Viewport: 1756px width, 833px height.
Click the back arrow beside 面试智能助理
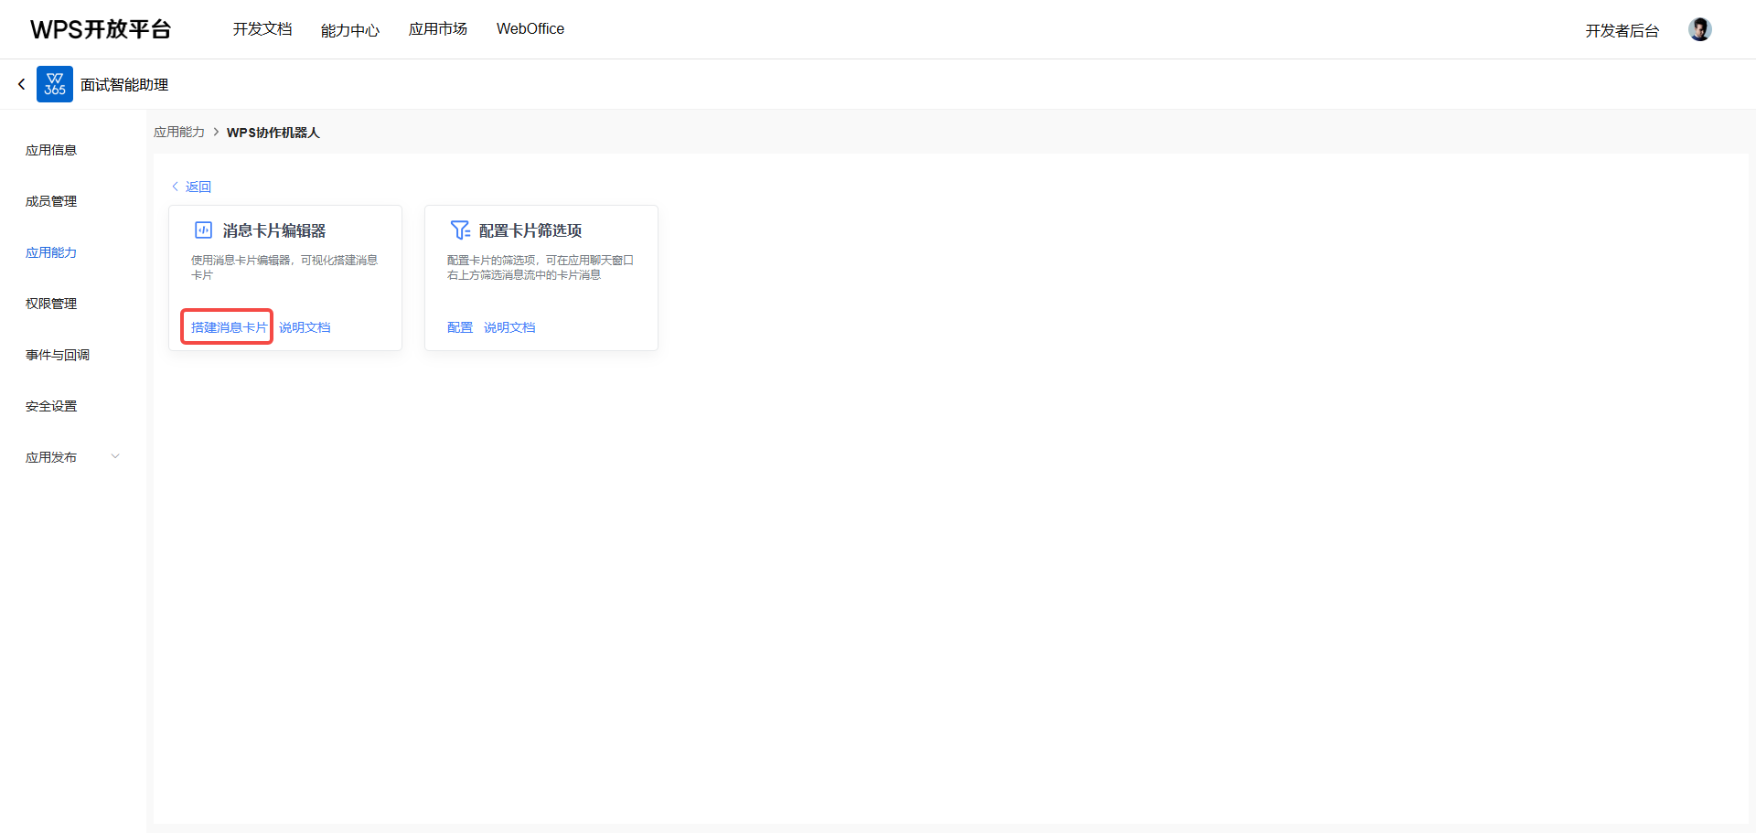(x=22, y=84)
